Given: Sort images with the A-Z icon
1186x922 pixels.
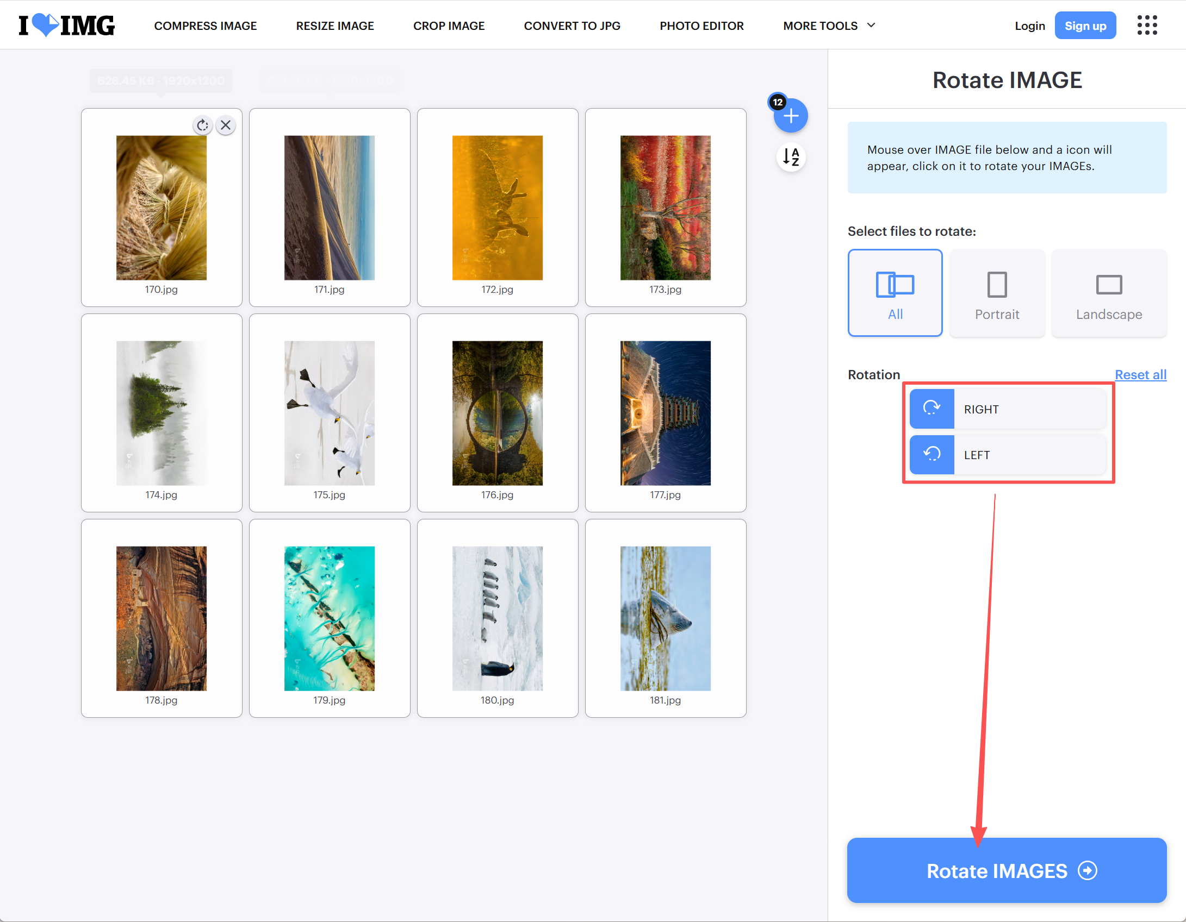Looking at the screenshot, I should pos(791,157).
